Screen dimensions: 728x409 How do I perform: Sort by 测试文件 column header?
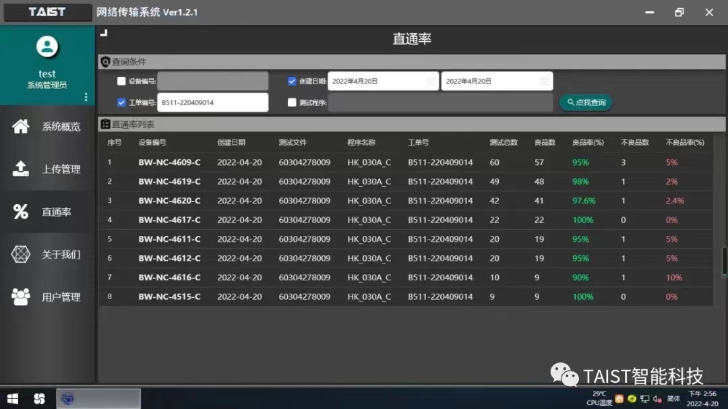[x=293, y=143]
